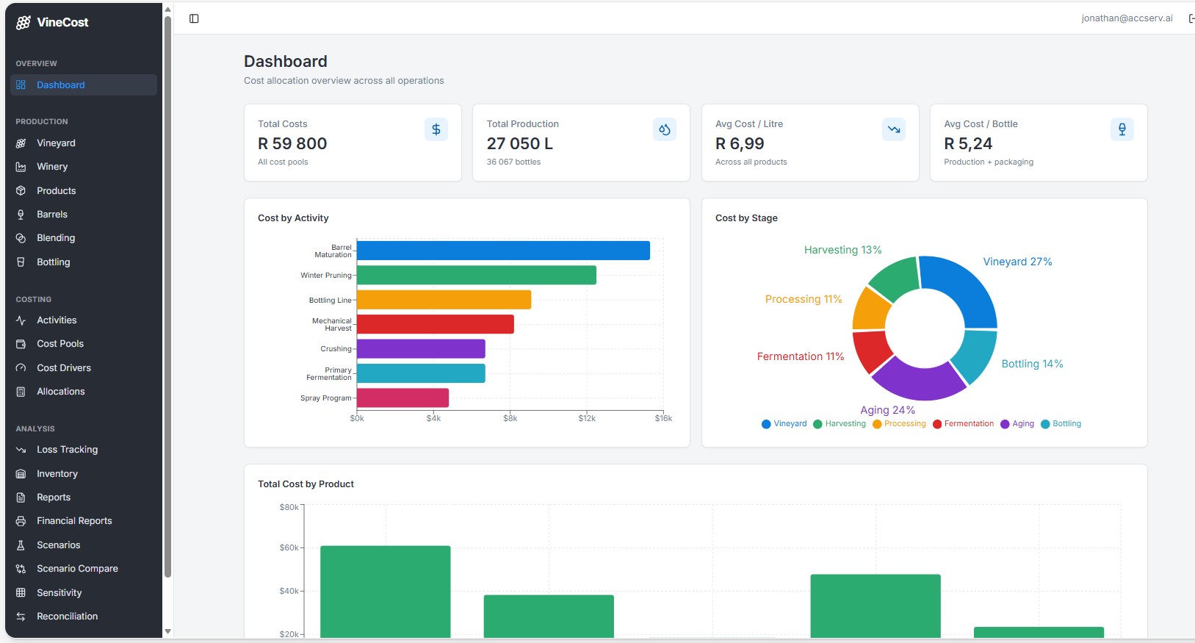This screenshot has width=1195, height=643.
Task: Open the Dashboard page
Action: pos(84,85)
